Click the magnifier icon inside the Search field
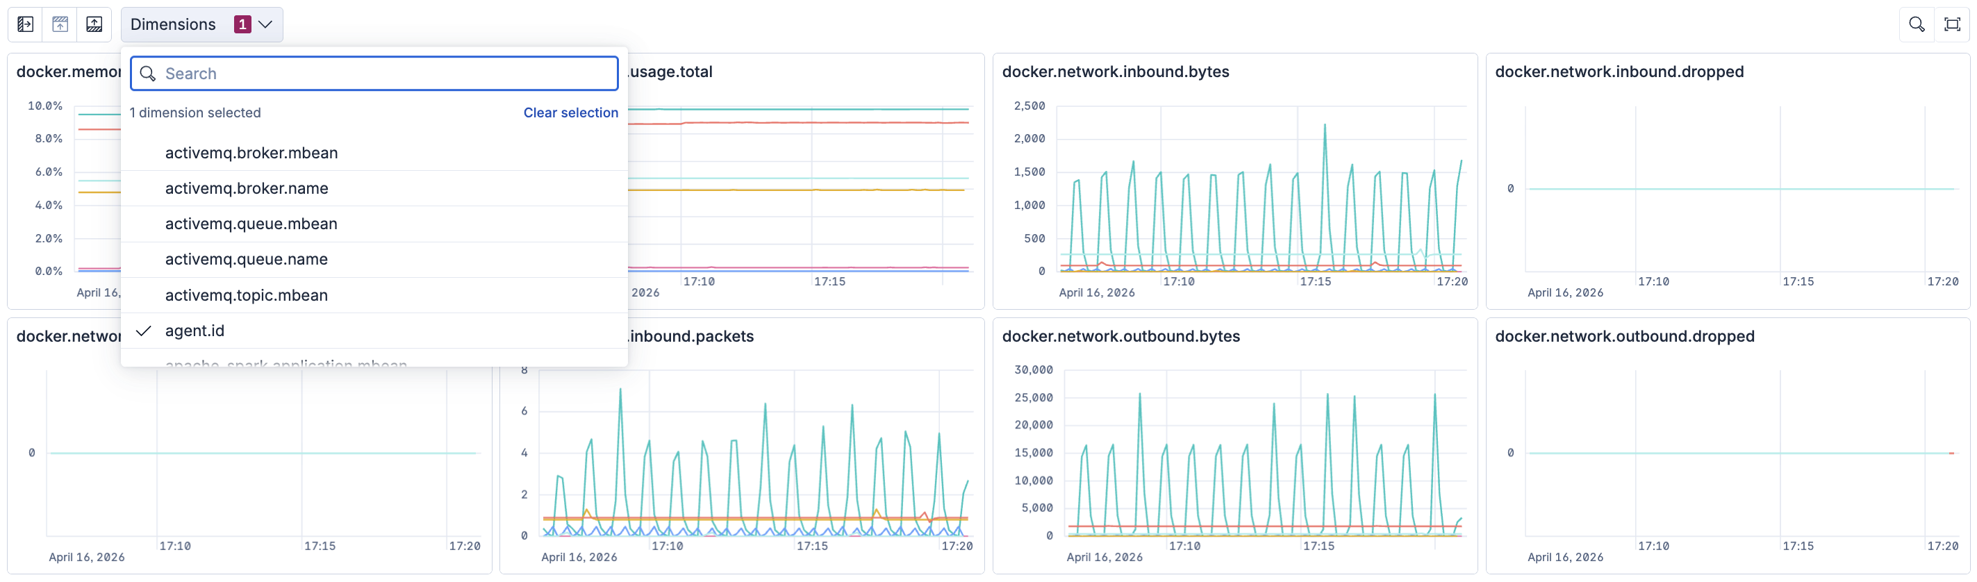 tap(148, 74)
